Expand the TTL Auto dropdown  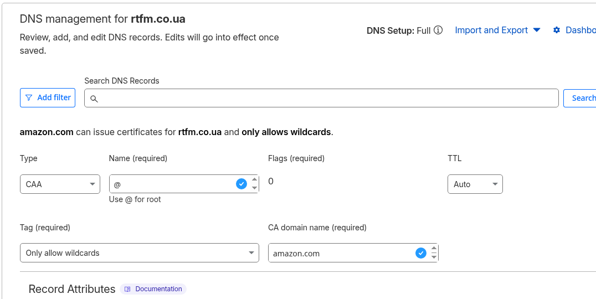[x=475, y=184]
